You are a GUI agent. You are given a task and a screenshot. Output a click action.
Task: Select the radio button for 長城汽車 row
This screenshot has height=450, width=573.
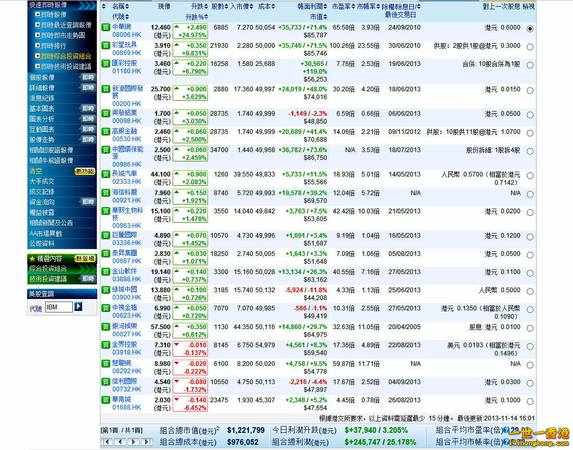point(530,175)
